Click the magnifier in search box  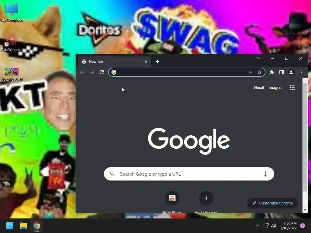(112, 174)
